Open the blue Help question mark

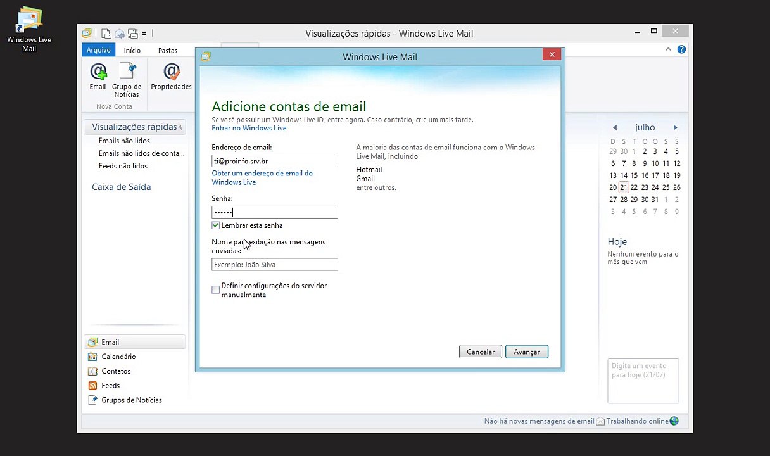681,49
